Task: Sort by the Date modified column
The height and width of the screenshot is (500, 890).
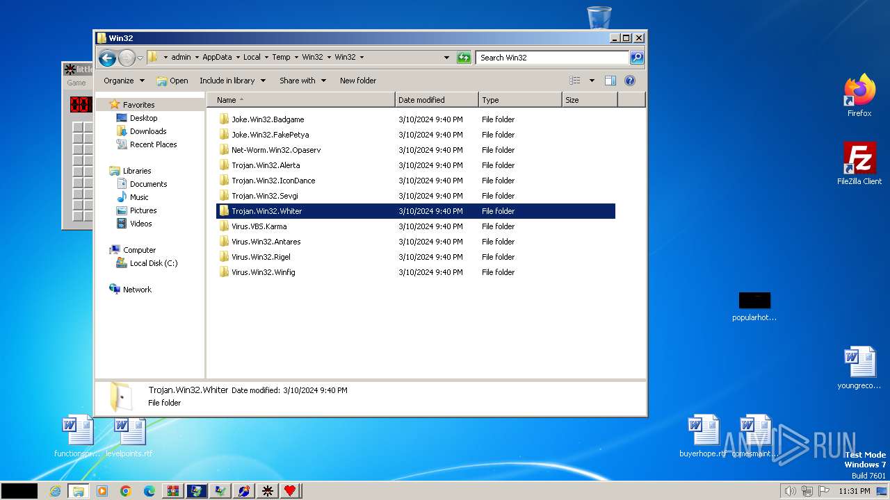Action: (x=437, y=100)
